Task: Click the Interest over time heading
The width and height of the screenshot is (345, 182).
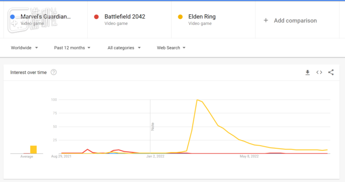Action: click(x=29, y=72)
